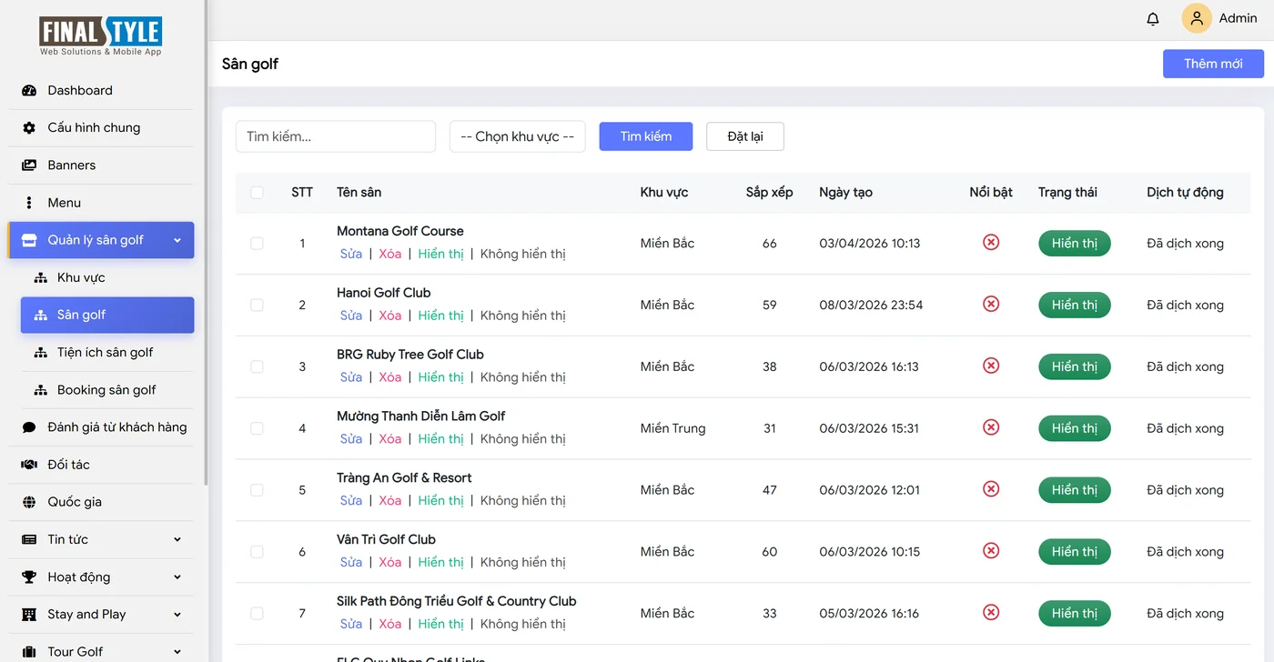This screenshot has height=662, width=1274.
Task: Click the sidebar vertical scrollbar
Action: point(206,241)
